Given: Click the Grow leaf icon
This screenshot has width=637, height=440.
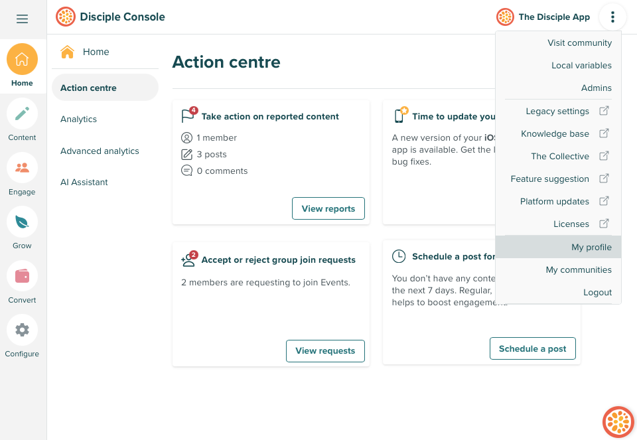Looking at the screenshot, I should (x=22, y=222).
